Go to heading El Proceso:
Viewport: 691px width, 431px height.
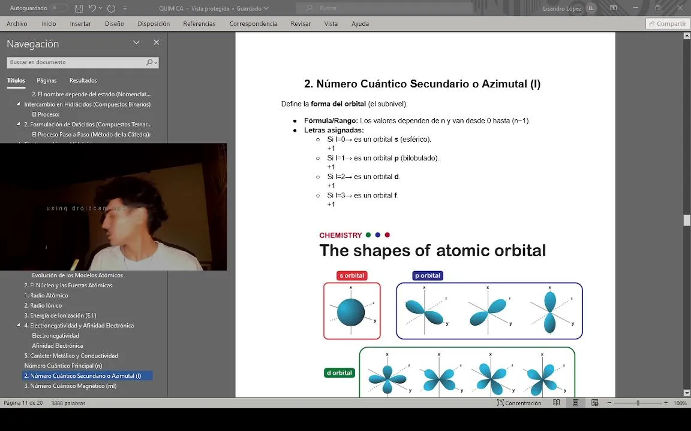(x=46, y=114)
